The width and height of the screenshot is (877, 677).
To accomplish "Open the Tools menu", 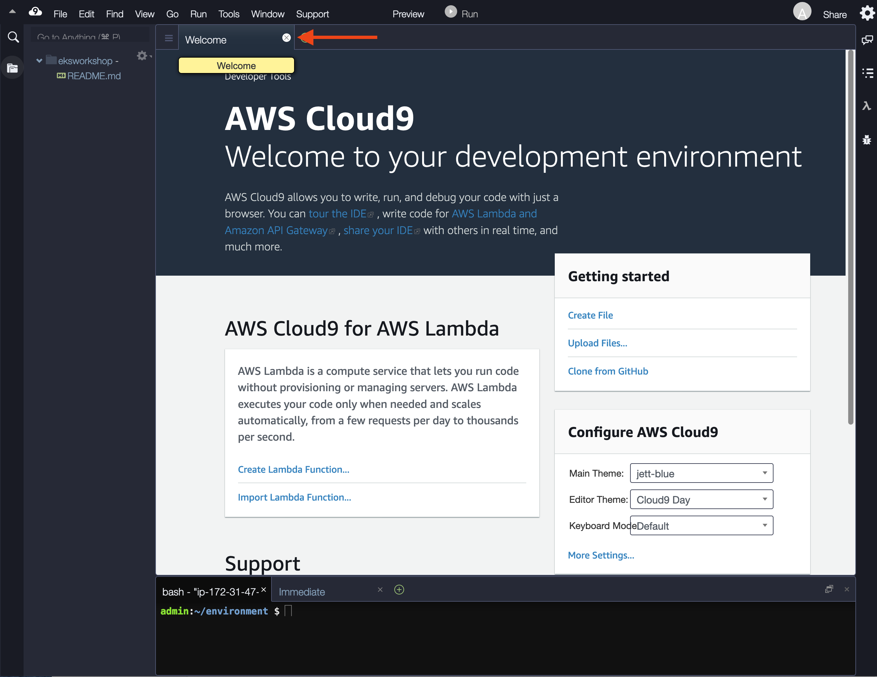I will coord(229,14).
